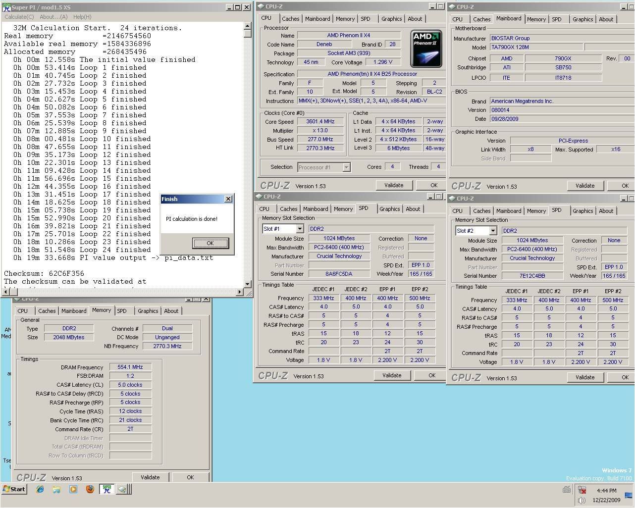
Task: Switch to Super PI via its taskbar icon
Action: tap(106, 489)
